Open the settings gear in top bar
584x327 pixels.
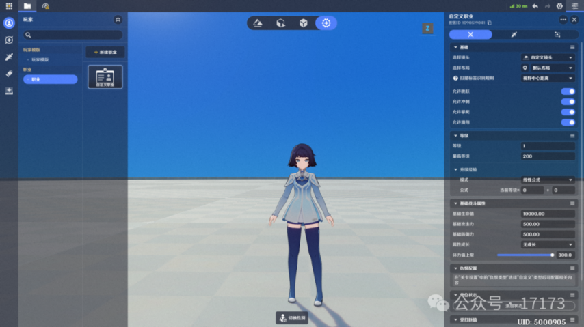(x=559, y=5)
